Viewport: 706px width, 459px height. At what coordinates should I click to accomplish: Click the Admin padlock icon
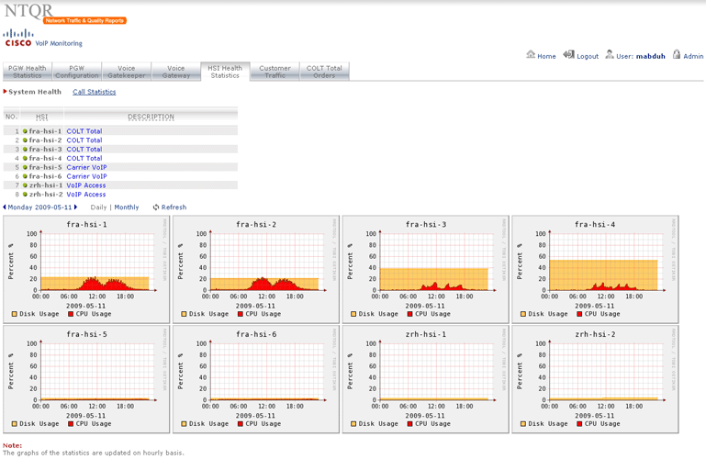(x=676, y=55)
